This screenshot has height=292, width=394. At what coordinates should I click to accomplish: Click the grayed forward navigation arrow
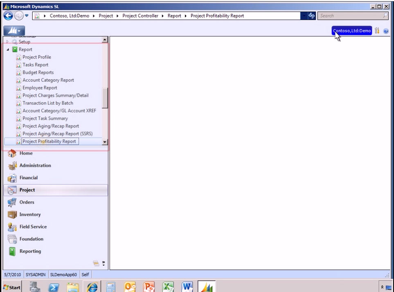tap(18, 16)
